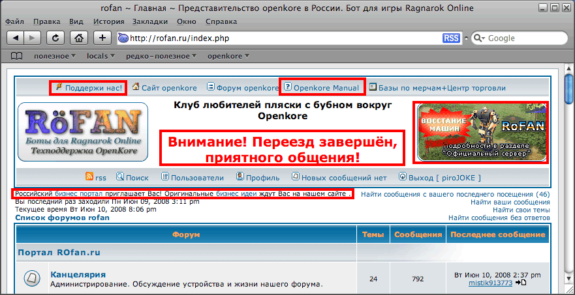Click the Поиск magnifier icon

(120, 176)
